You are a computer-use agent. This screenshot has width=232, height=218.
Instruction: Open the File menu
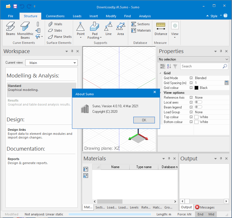click(11, 16)
